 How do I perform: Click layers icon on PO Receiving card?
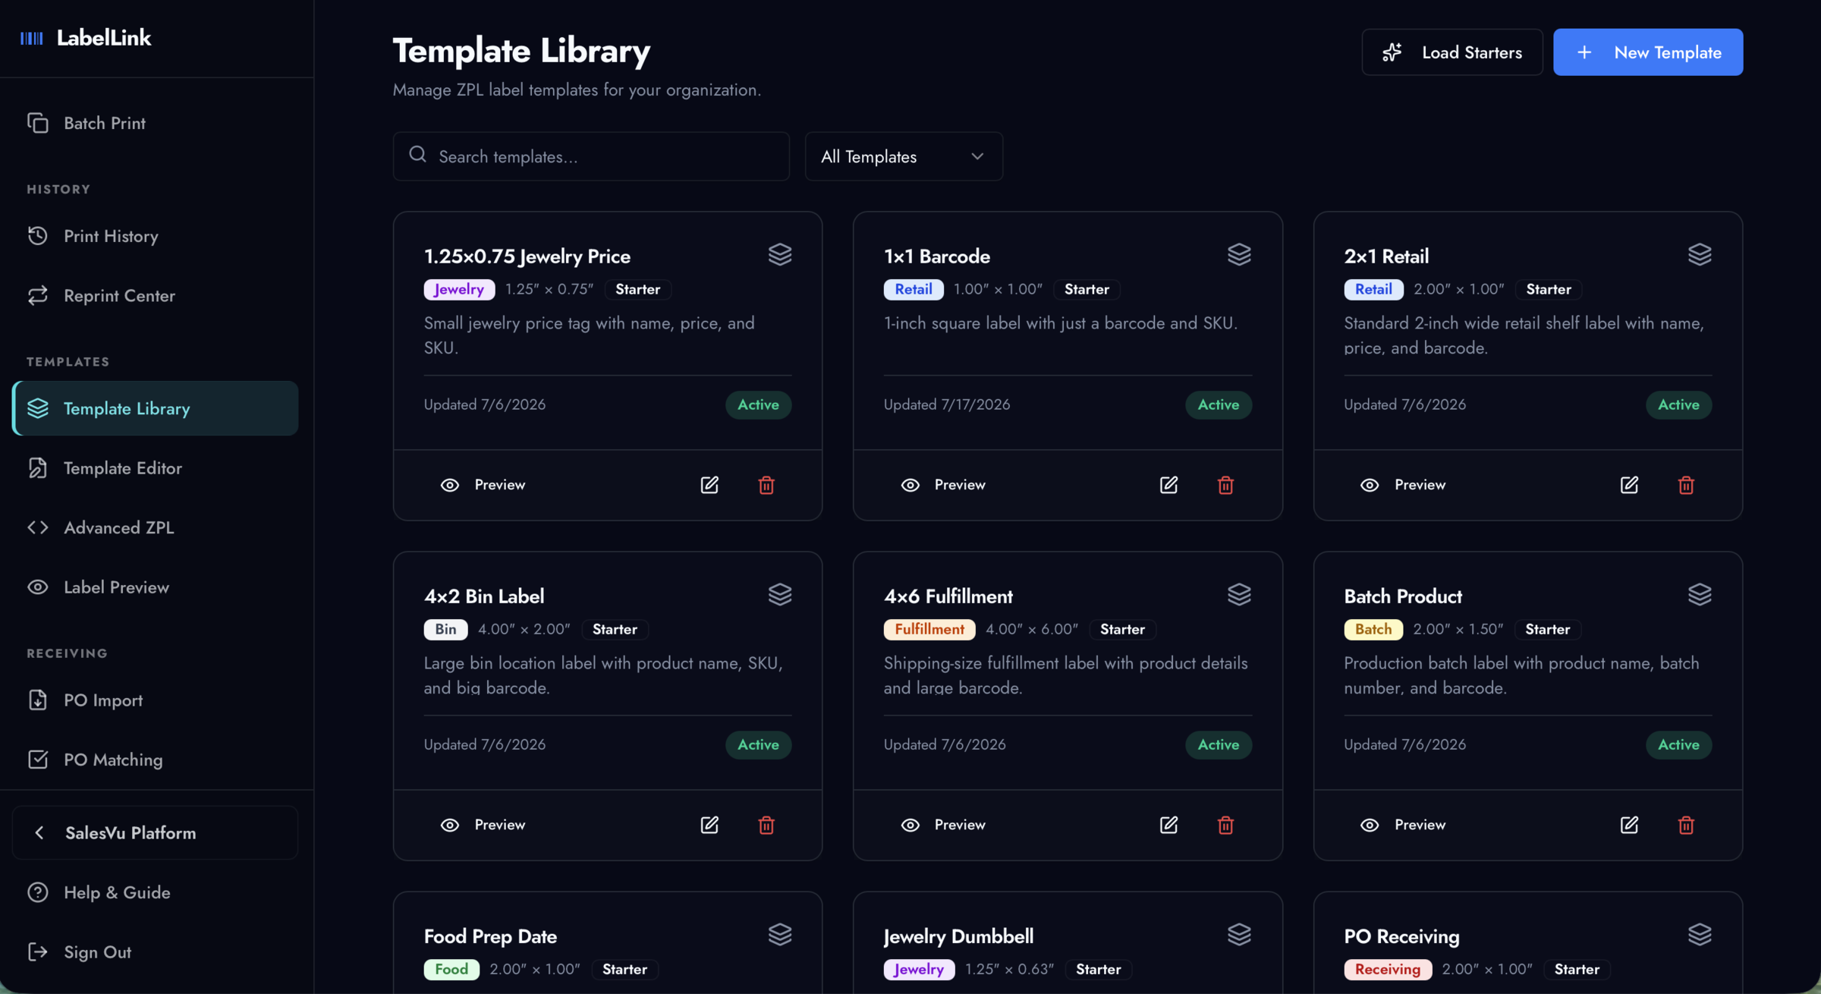[1700, 934]
